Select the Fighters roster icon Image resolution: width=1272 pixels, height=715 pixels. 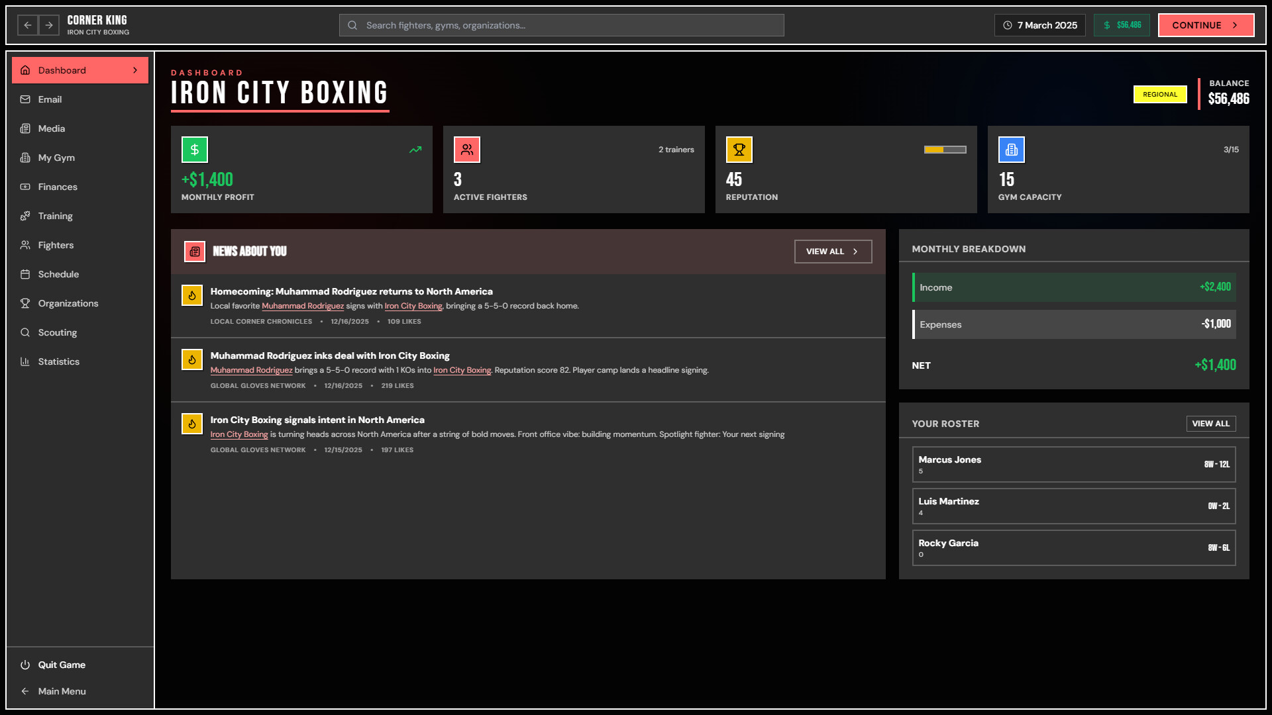[25, 245]
